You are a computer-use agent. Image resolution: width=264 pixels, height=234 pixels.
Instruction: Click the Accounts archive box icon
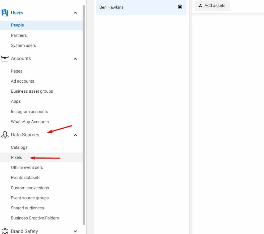click(x=5, y=58)
